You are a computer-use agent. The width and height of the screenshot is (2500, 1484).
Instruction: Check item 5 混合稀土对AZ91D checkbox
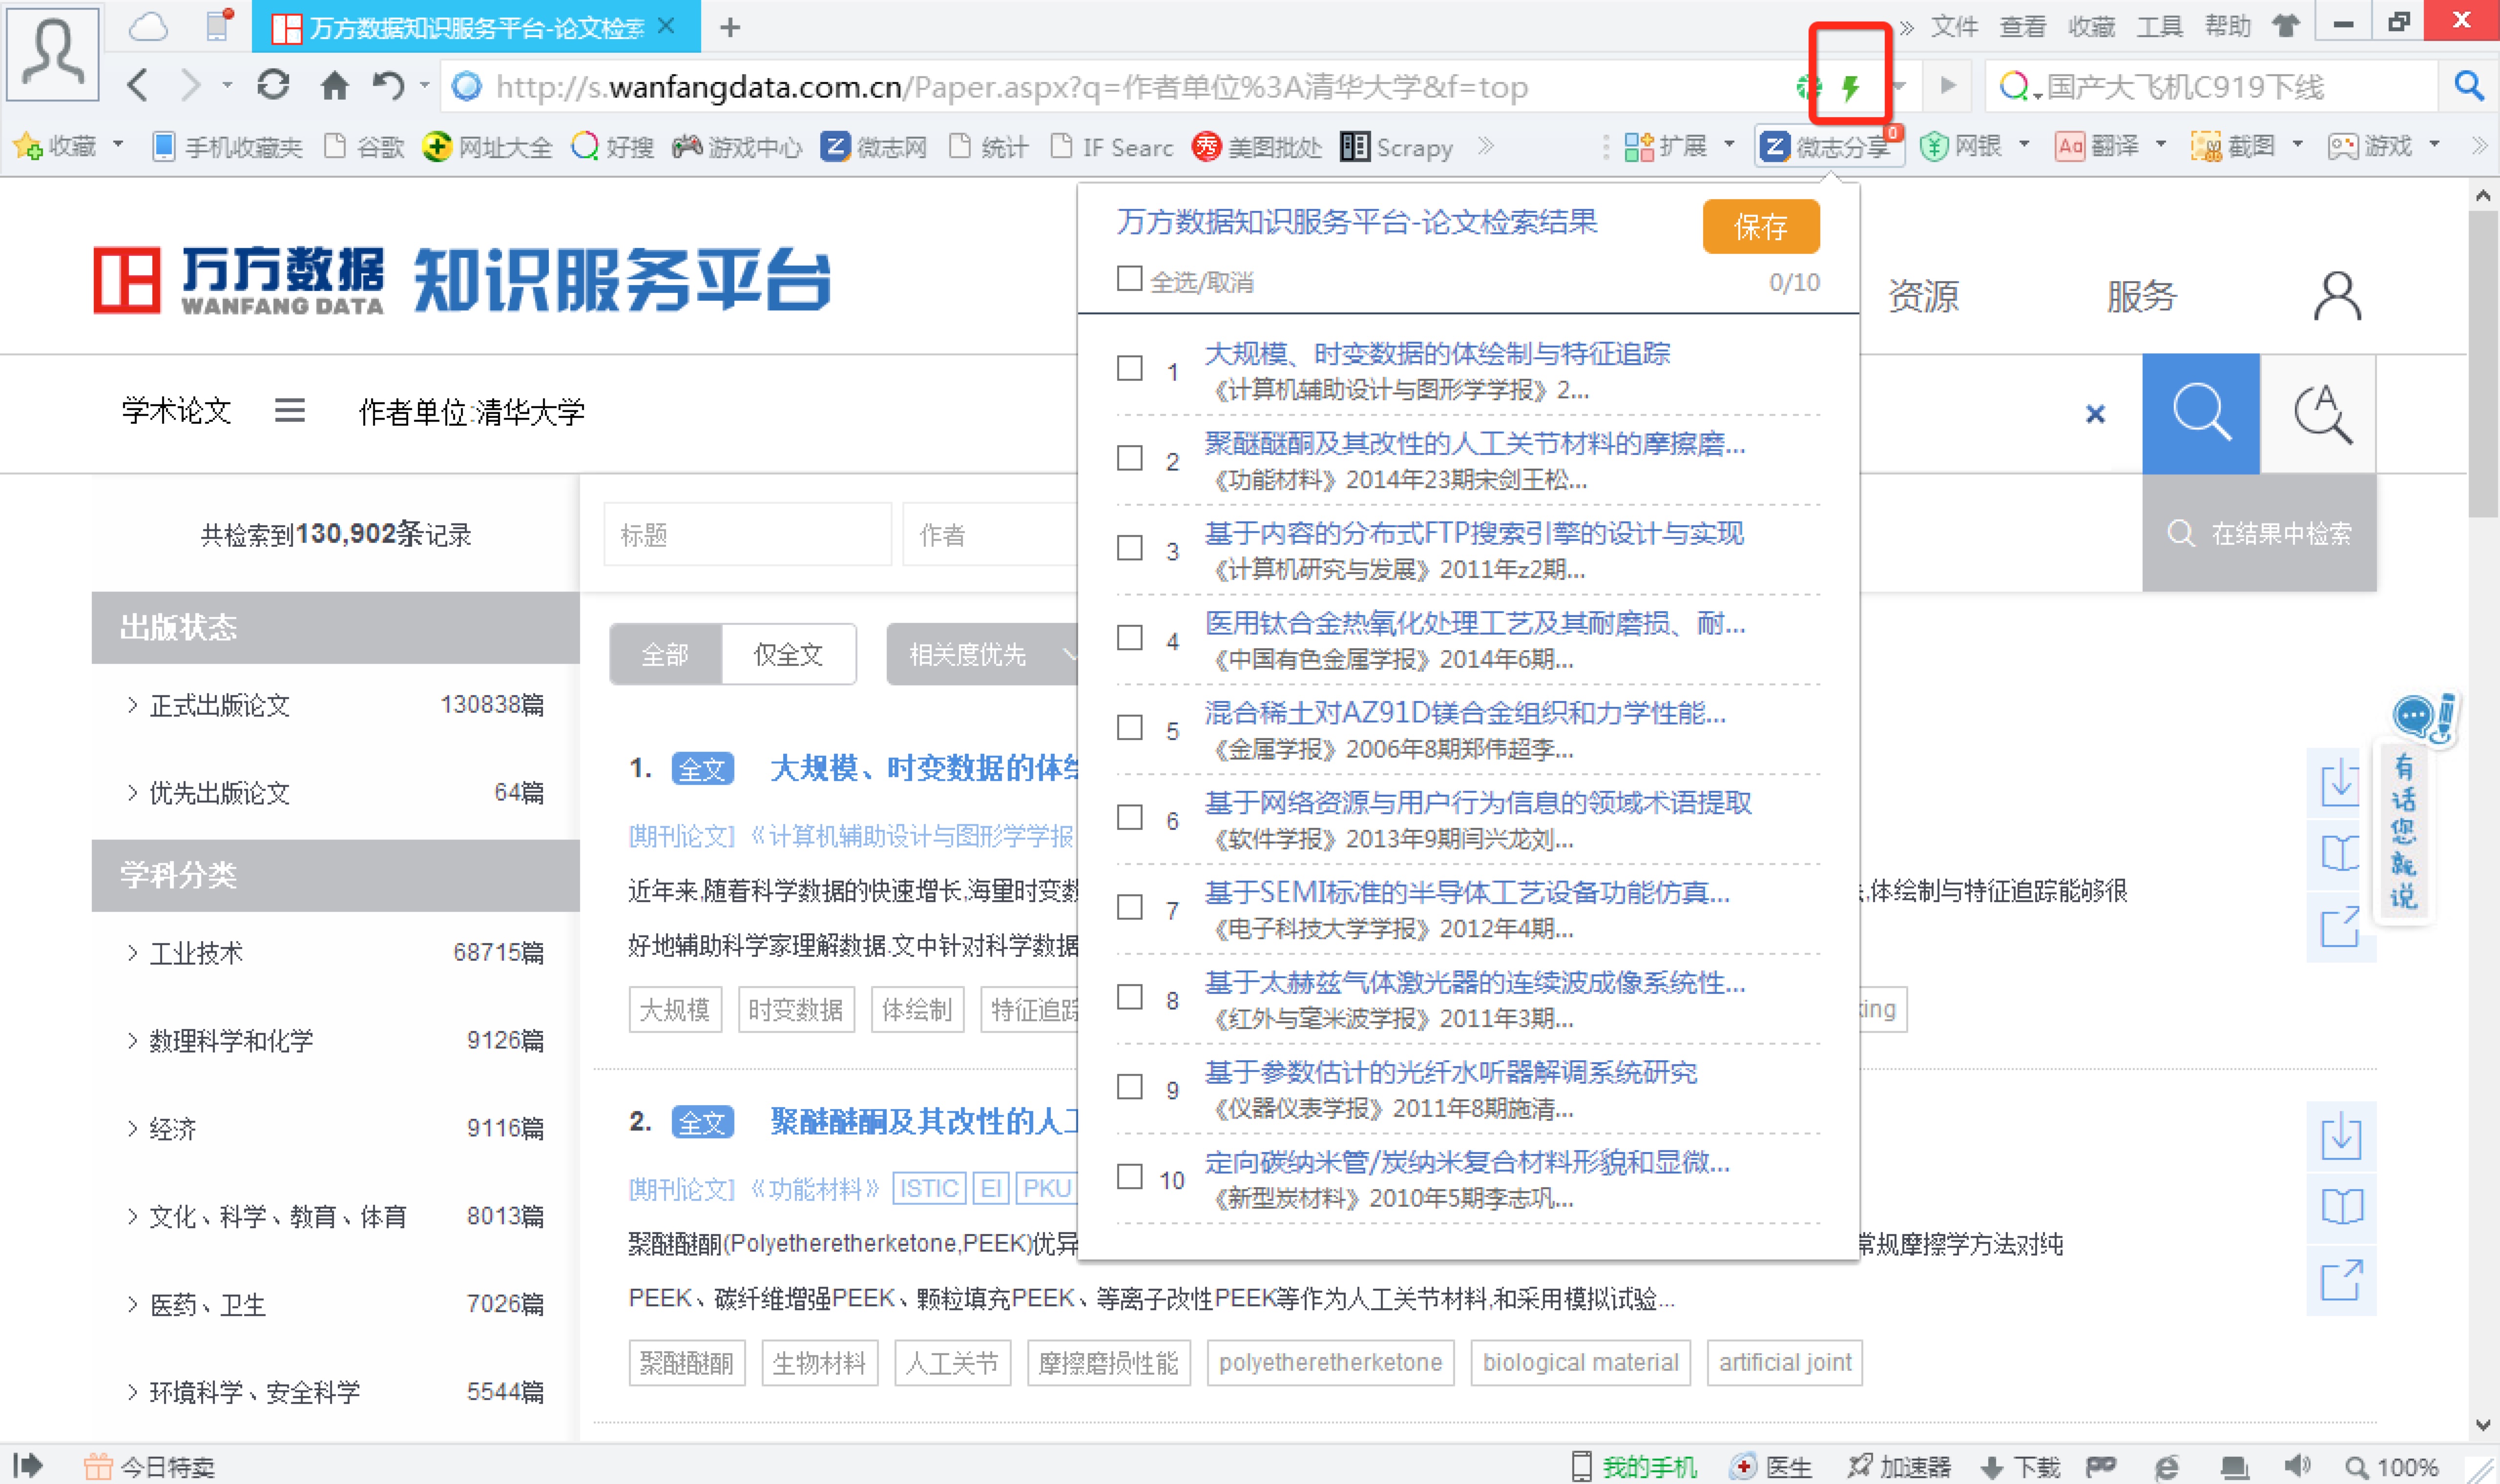point(1129,727)
